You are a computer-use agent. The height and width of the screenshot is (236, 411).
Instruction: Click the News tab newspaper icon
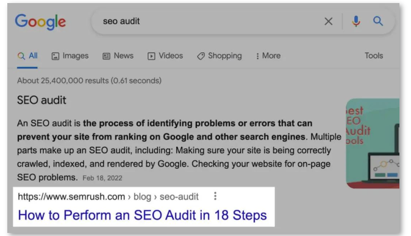point(106,56)
